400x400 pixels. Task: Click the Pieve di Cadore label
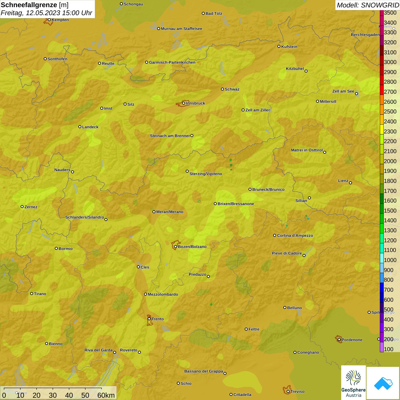pyautogui.click(x=287, y=253)
